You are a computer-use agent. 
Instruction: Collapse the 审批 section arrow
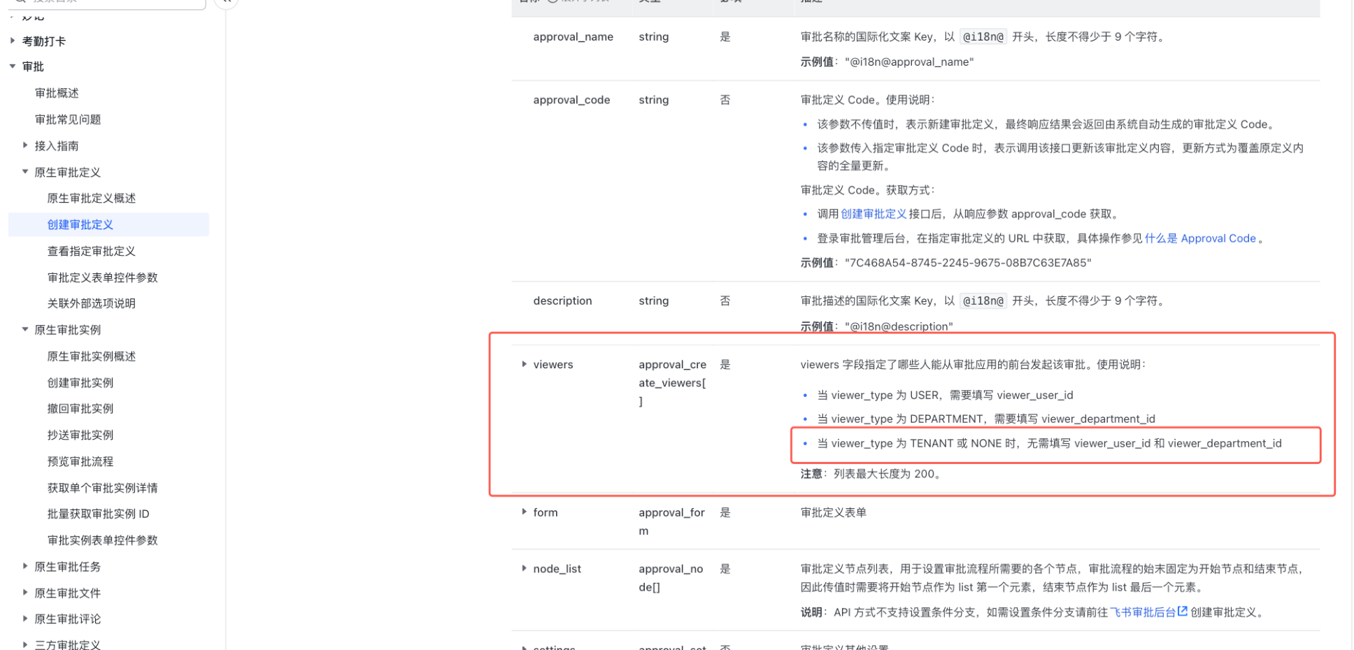13,66
